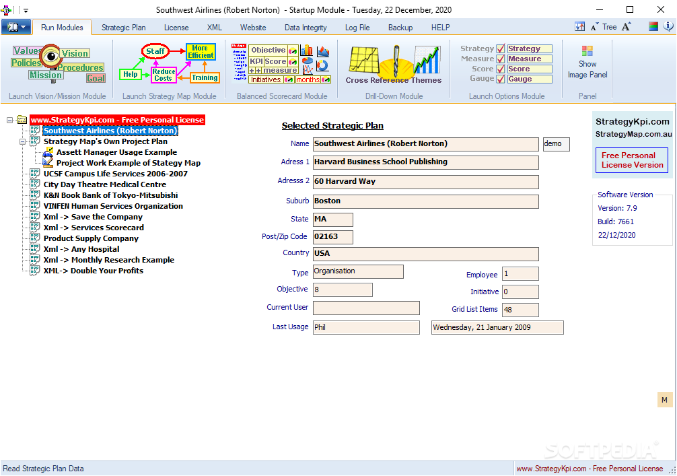Click the Type field showing Organisation
This screenshot has height=476, width=677.
click(358, 272)
